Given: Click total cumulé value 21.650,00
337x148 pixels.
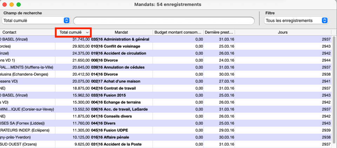Looking at the screenshot, I should point(81,60).
